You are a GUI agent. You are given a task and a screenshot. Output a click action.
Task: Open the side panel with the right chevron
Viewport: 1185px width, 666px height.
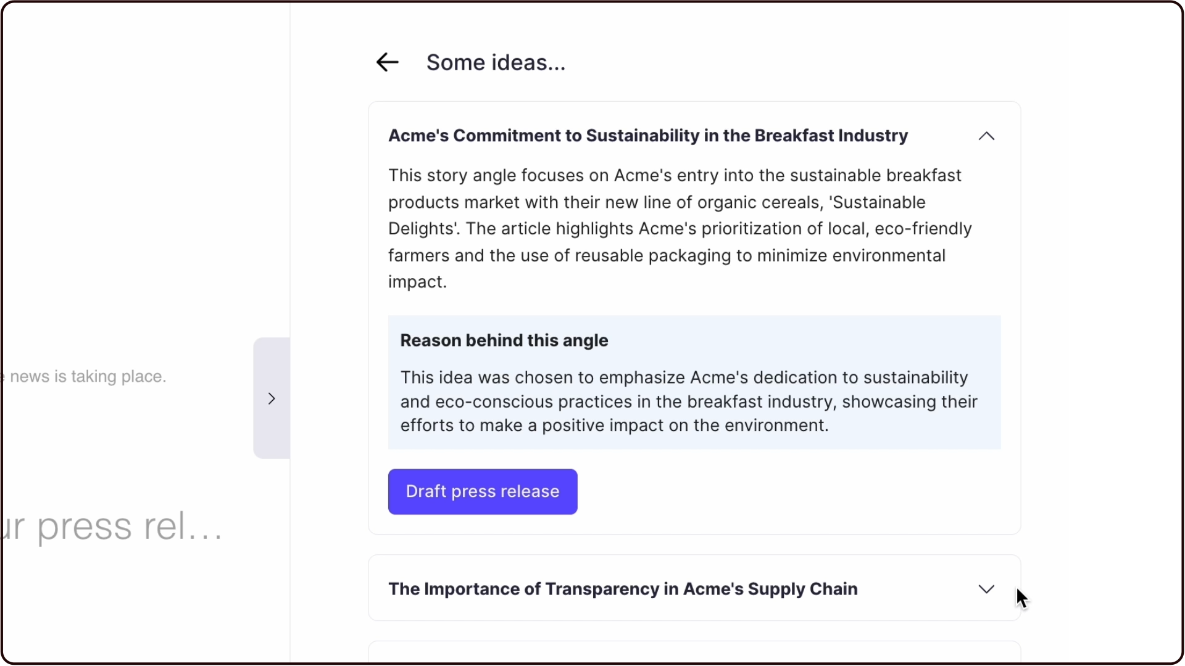point(272,398)
